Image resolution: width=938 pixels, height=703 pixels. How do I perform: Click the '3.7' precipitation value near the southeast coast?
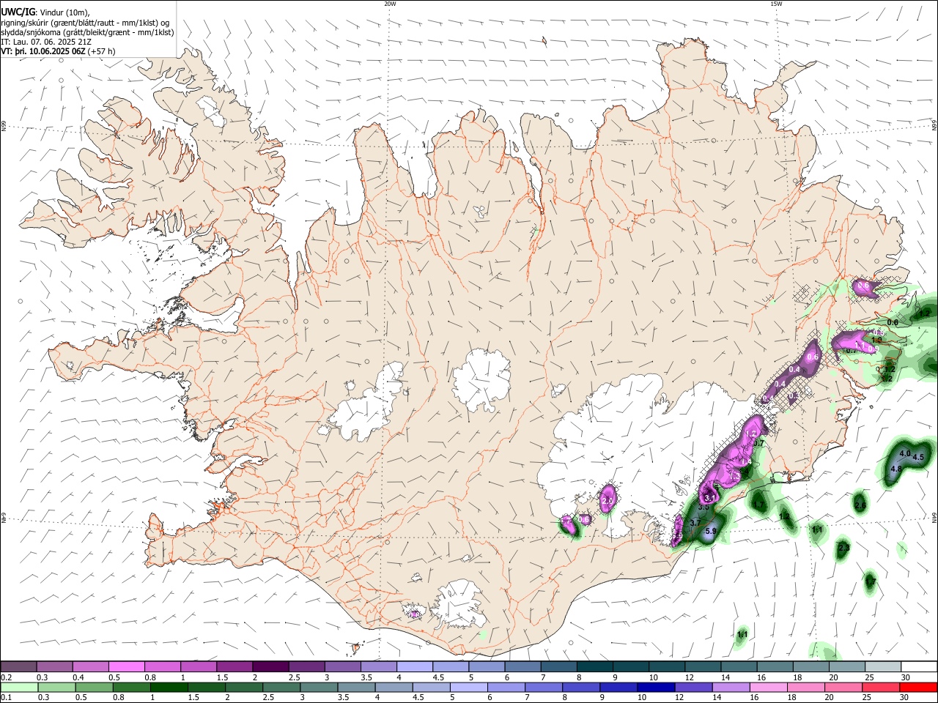(696, 523)
